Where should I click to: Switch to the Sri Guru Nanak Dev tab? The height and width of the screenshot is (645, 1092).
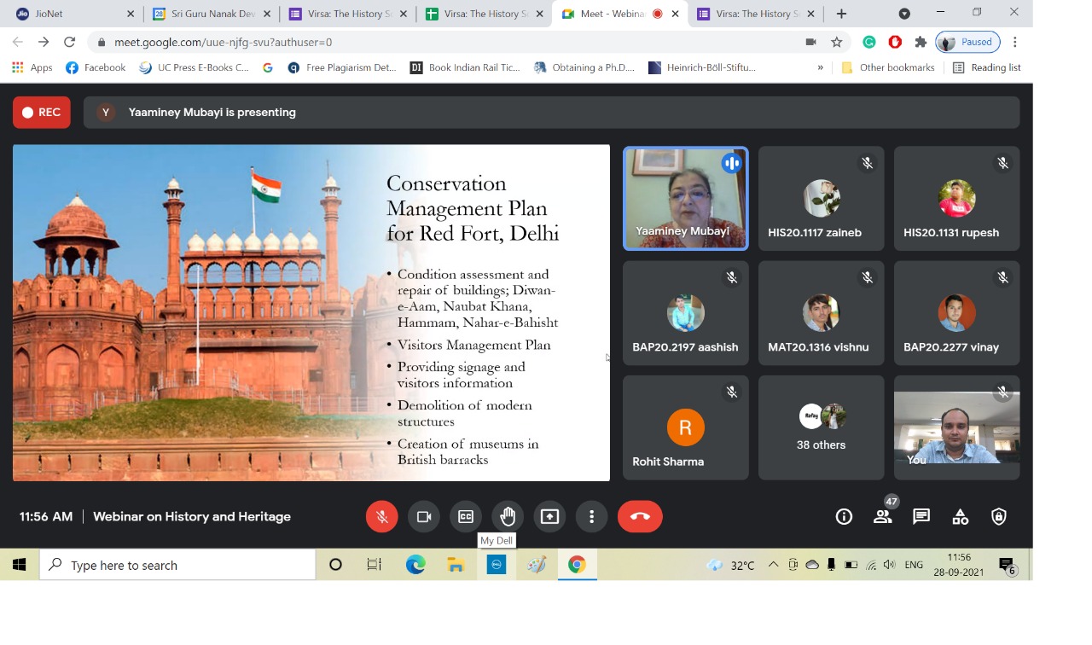[212, 14]
